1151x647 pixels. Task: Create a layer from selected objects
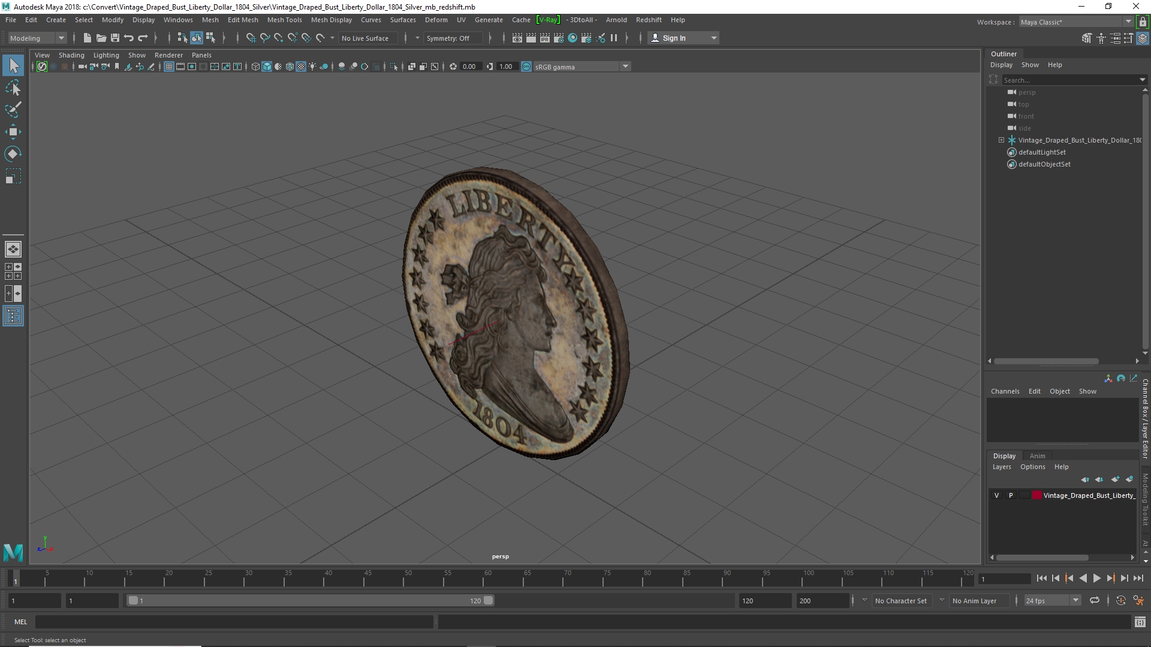1129,479
